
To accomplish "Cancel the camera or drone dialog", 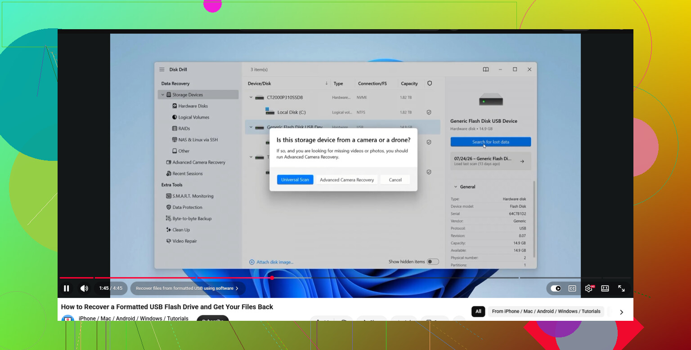I will point(395,180).
